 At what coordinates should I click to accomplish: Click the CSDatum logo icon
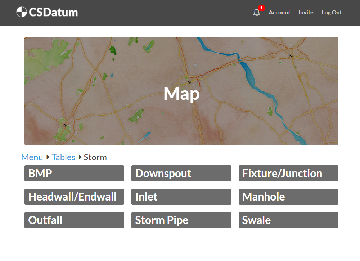click(x=22, y=12)
